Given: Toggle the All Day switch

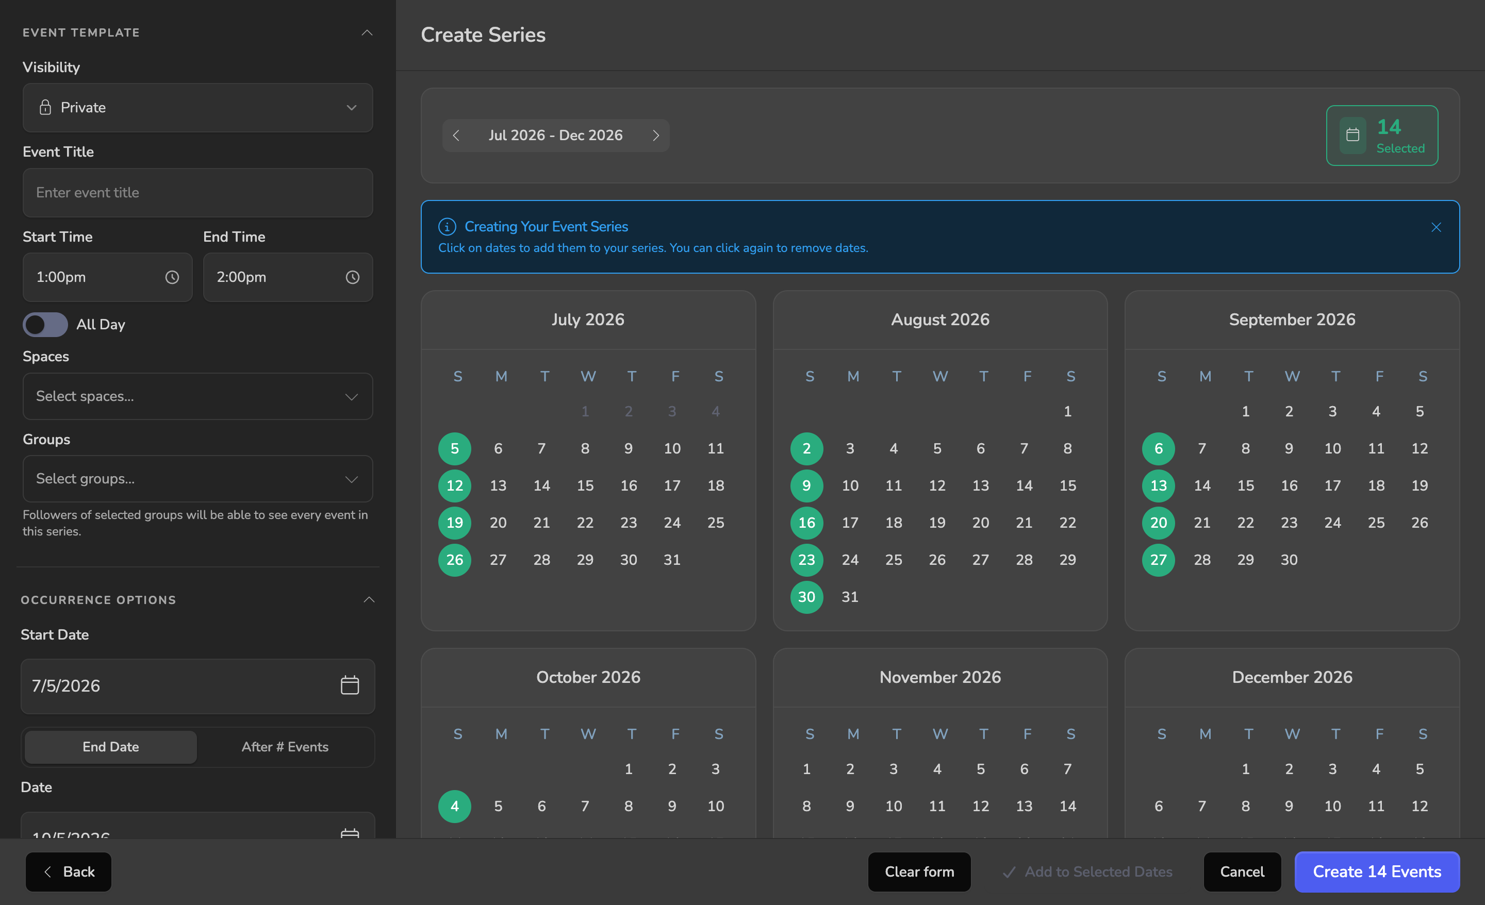Looking at the screenshot, I should 45,325.
